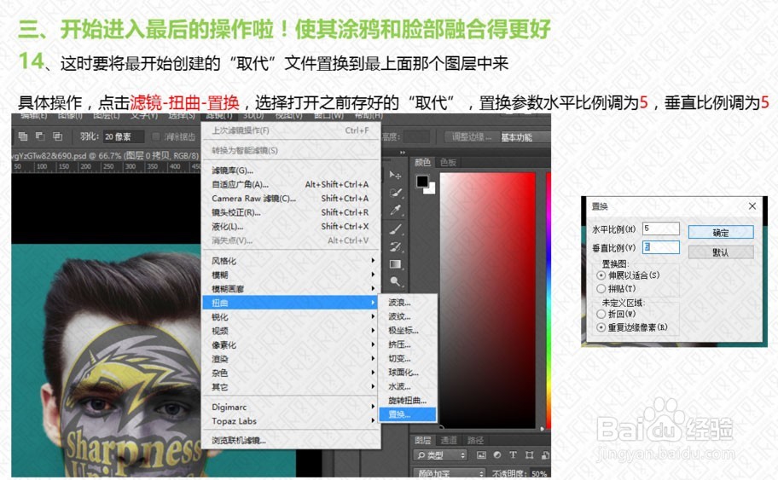Close the 置换 dialog

coord(752,205)
